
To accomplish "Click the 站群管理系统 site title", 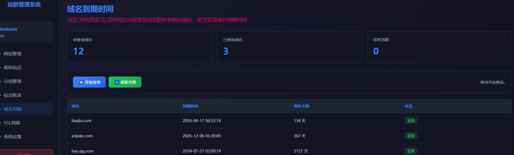I will (24, 5).
